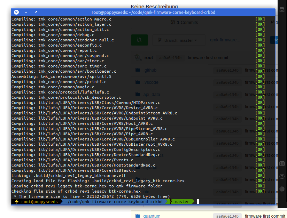The width and height of the screenshot is (287, 218).
Task: Click the line 'Compiling: tmk_core/protocol/usb_descriptor.c'
Action: tap(66, 97)
